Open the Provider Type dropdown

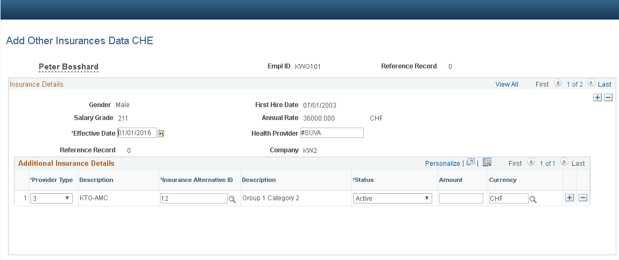[51, 198]
